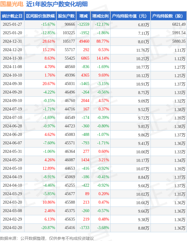Select the 户均持股市值（元） column header
The width and height of the screenshot is (187, 241).
point(130,16)
